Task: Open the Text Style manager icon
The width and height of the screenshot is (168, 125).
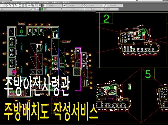Action: coord(44,5)
